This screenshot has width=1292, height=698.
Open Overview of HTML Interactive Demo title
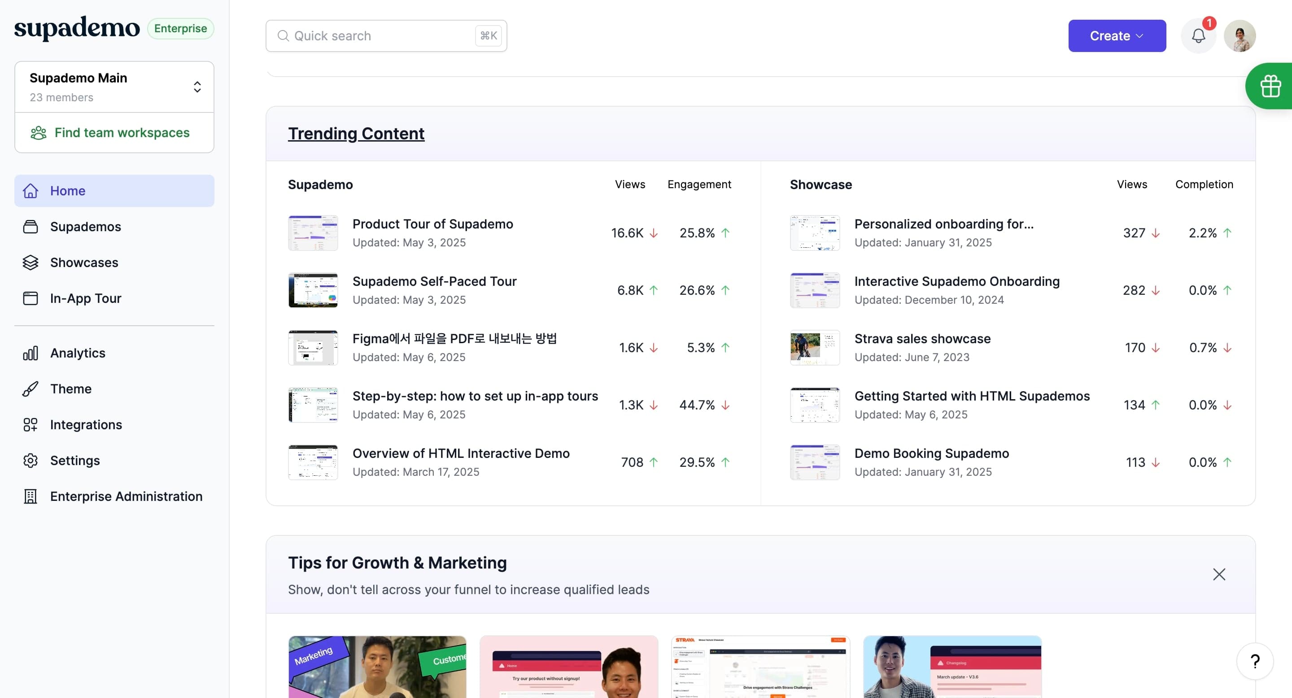(461, 453)
